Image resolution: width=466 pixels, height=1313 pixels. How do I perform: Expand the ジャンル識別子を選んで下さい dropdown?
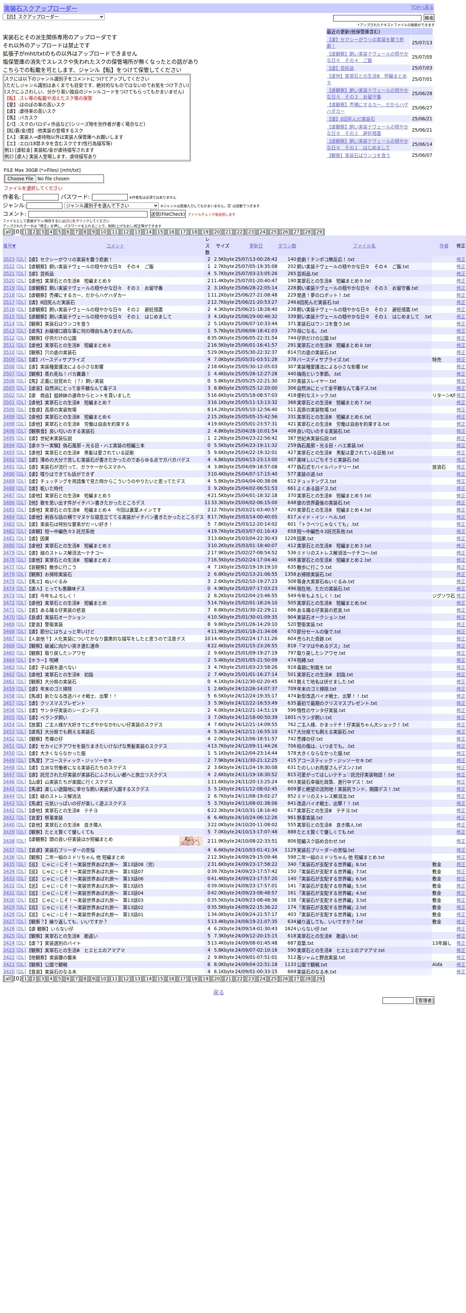[x=111, y=206]
